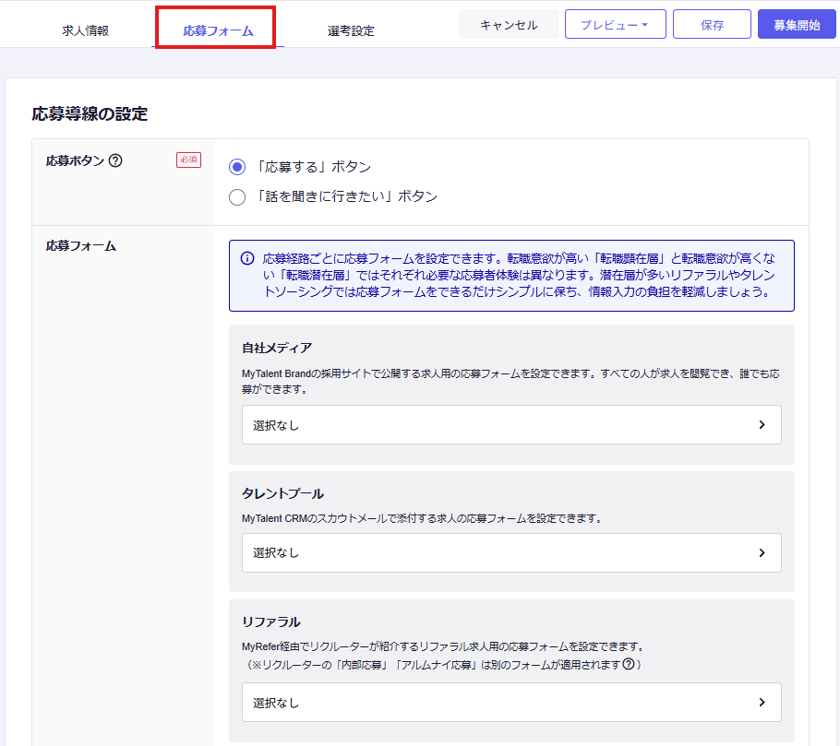Click the 応募導線の設定 section heading
840x746 pixels.
click(90, 114)
